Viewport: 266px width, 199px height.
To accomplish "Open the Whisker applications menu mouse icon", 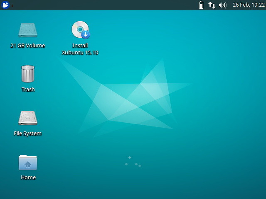I will (5, 5).
